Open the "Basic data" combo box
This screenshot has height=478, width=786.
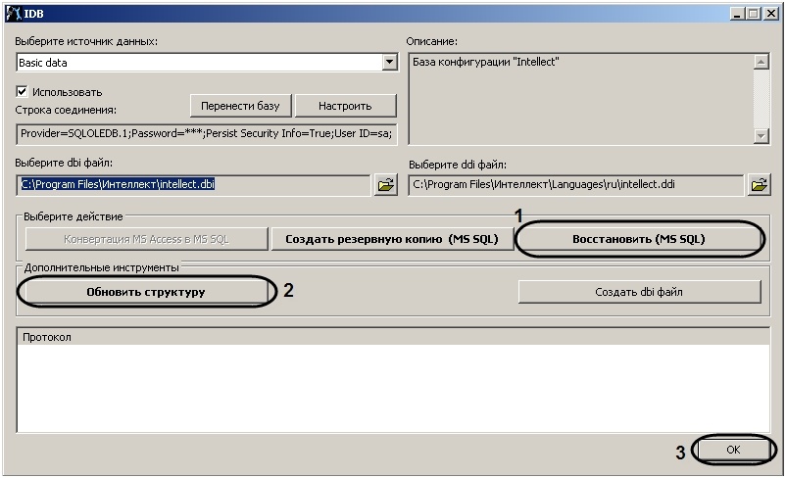[198, 63]
